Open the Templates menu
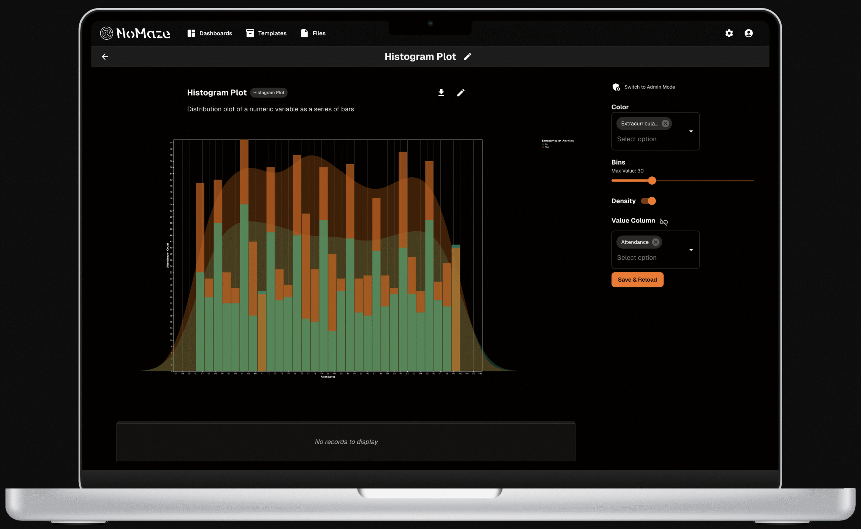This screenshot has width=861, height=529. [x=266, y=33]
